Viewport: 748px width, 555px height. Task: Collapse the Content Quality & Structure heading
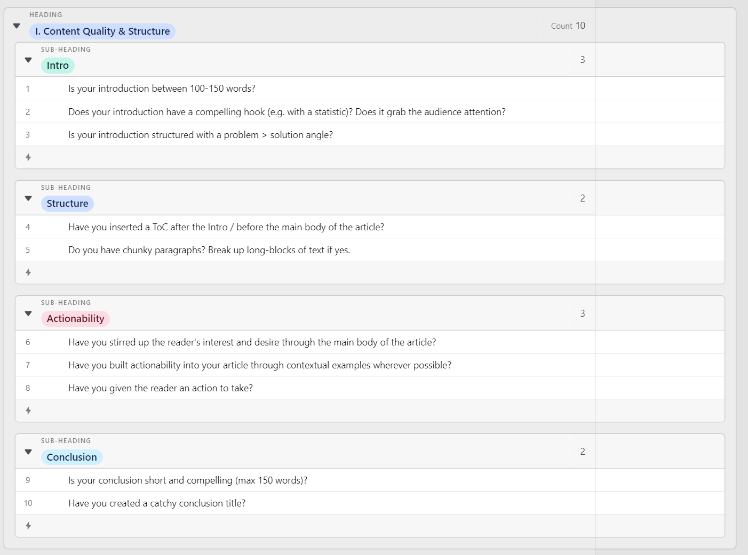pos(17,26)
